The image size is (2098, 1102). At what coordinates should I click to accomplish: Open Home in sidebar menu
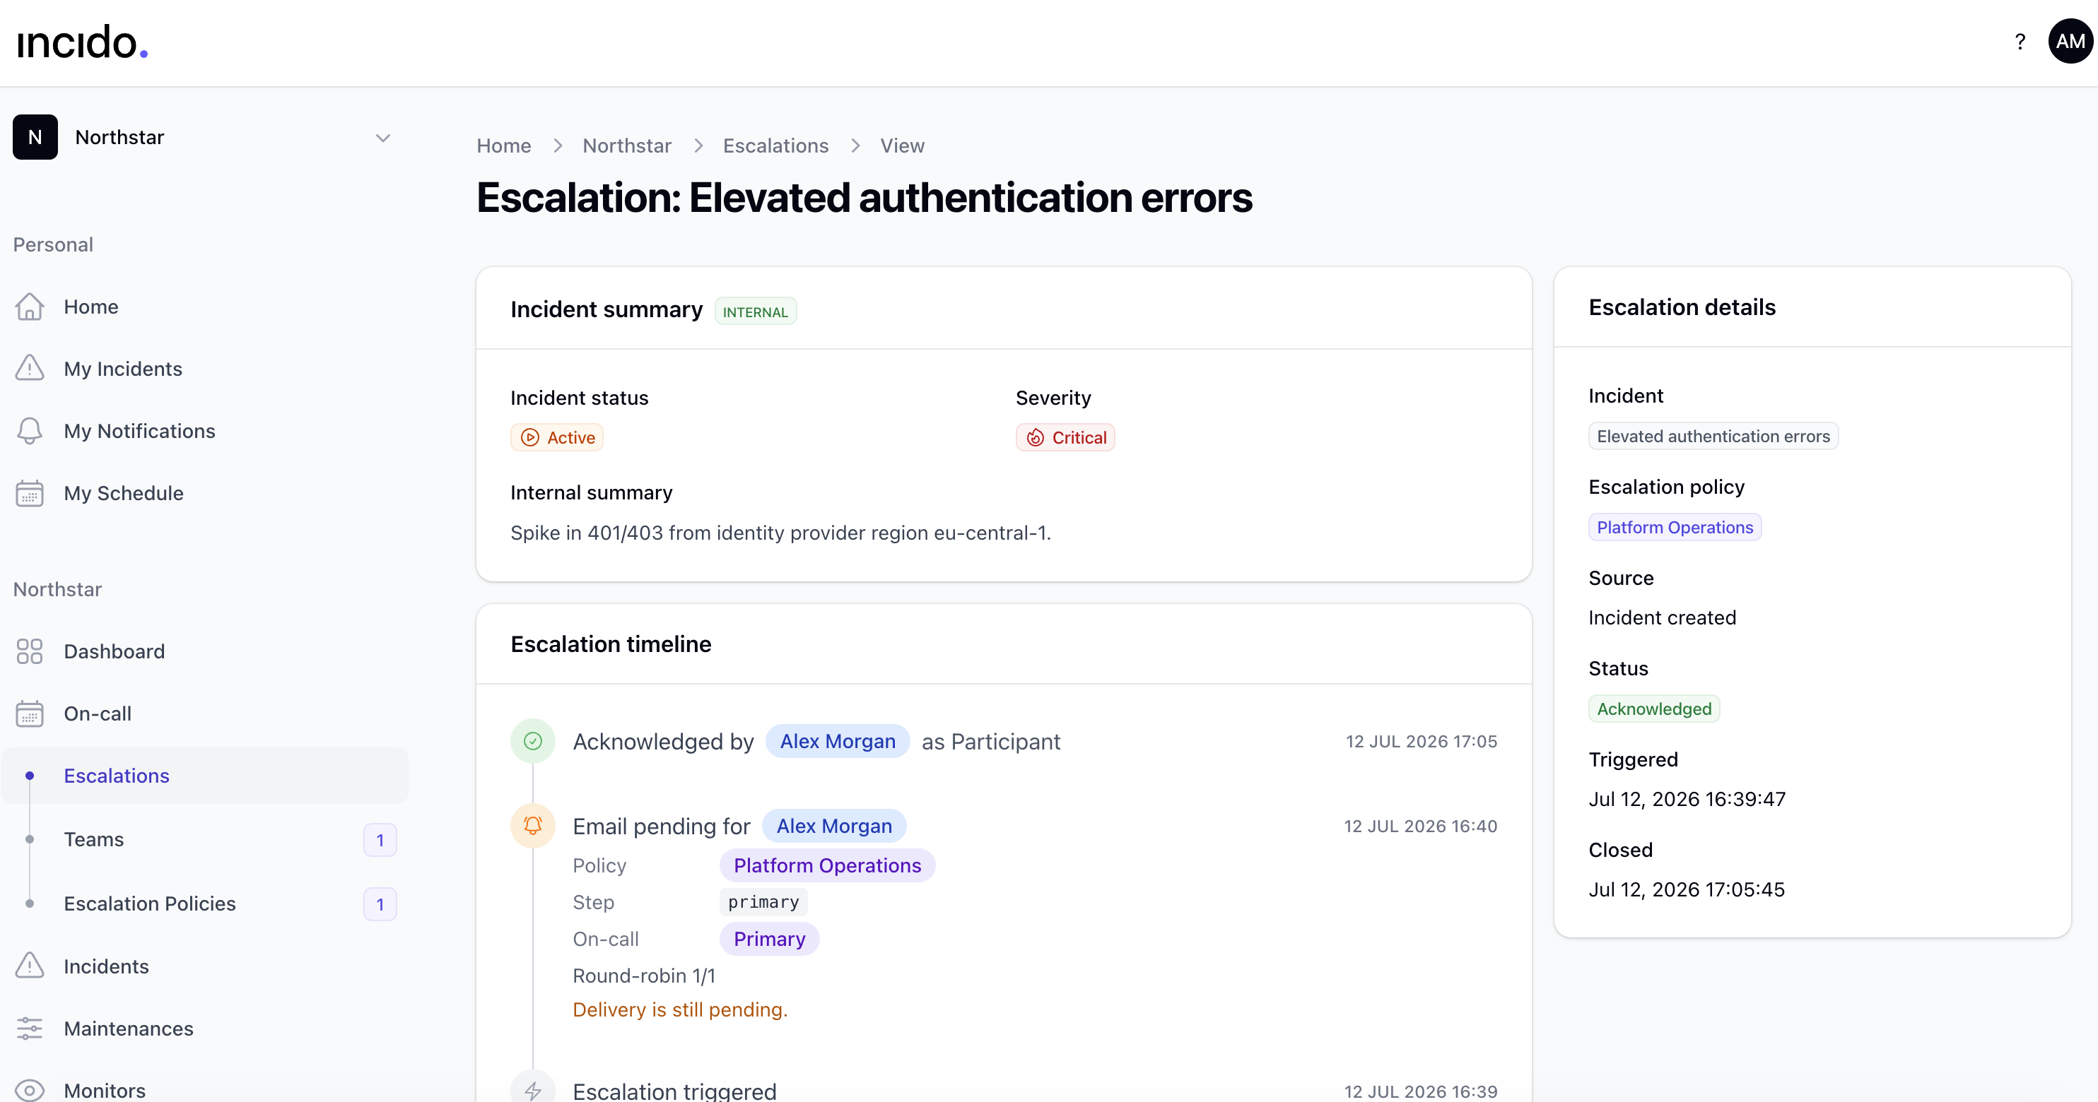pos(91,307)
